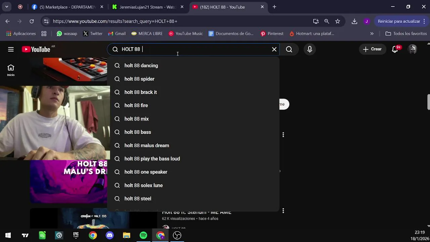Open Gmail bookmark
This screenshot has width=430, height=242.
pyautogui.click(x=117, y=34)
